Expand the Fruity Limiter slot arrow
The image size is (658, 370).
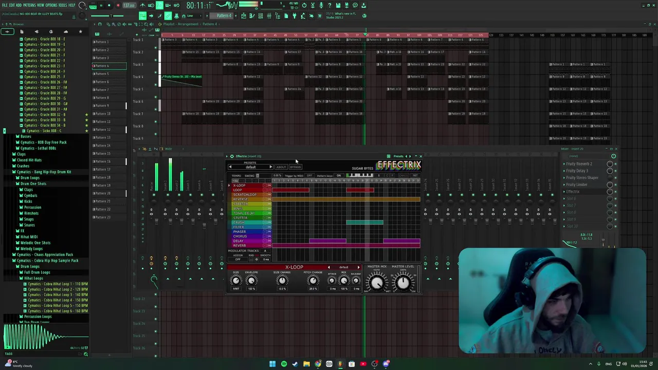564,184
